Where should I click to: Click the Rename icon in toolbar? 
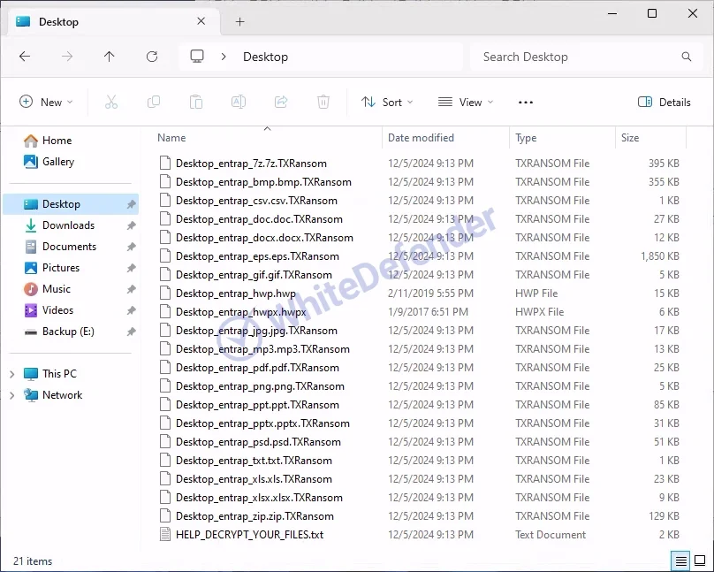239,103
